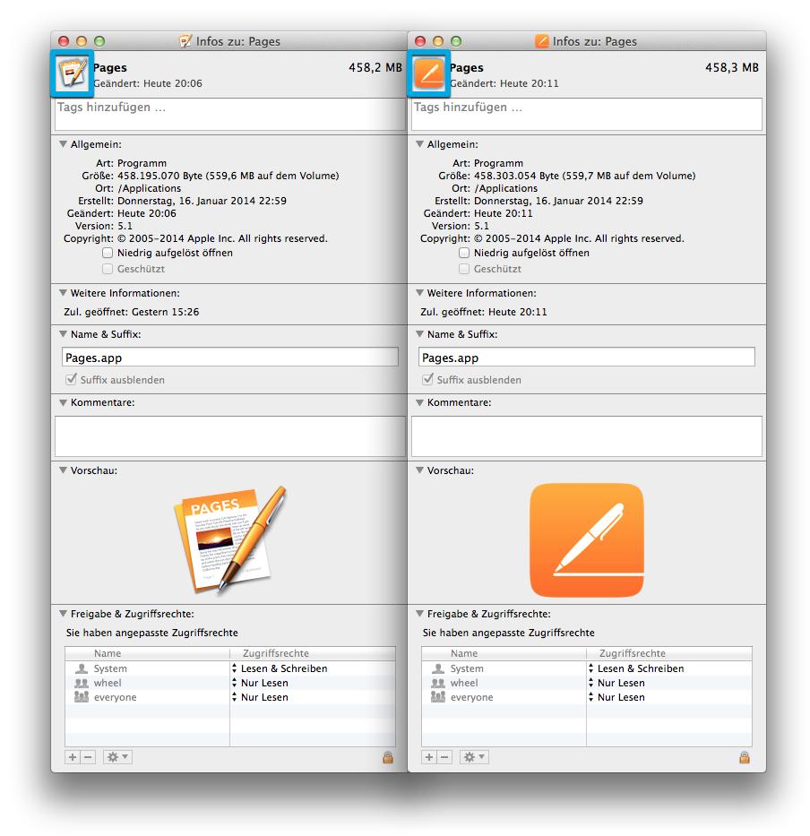The width and height of the screenshot is (810, 836).
Task: Unlock permissions with padlock in left window
Action: pos(388,757)
